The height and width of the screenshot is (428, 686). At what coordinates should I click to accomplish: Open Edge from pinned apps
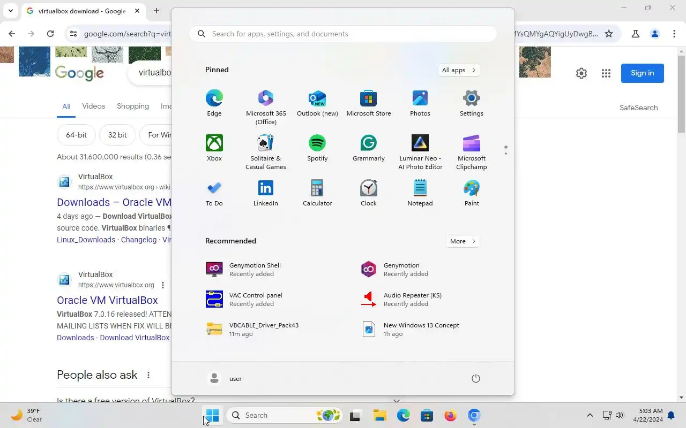tap(214, 103)
